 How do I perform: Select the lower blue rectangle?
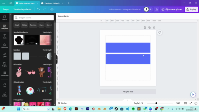(x=128, y=59)
